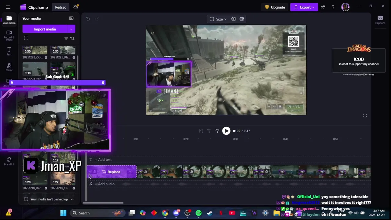Open Record & create tab
This screenshot has width=391, height=220.
[x=9, y=36]
